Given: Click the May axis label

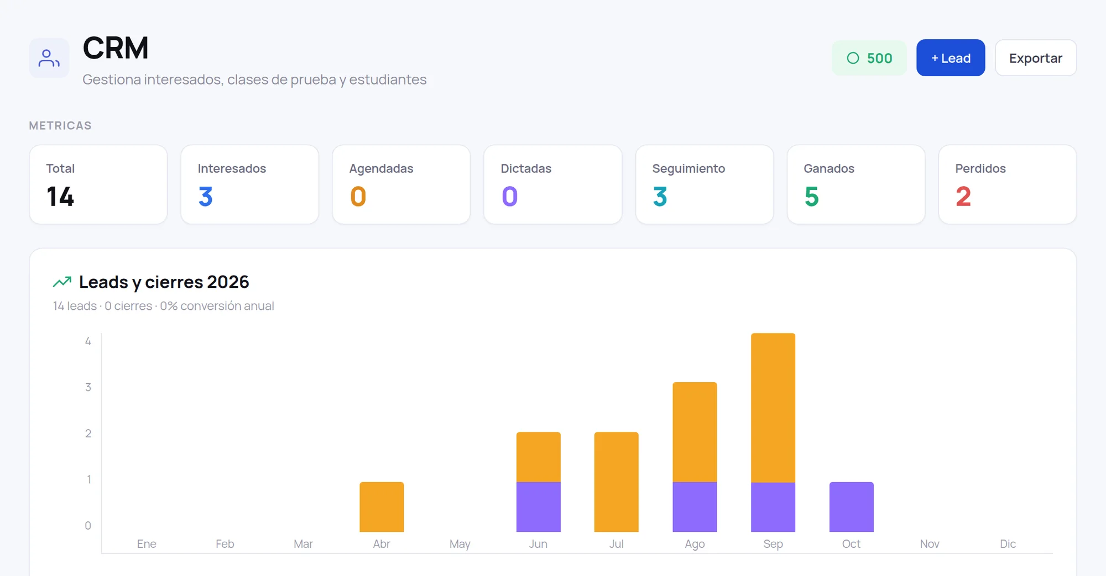Looking at the screenshot, I should [460, 544].
